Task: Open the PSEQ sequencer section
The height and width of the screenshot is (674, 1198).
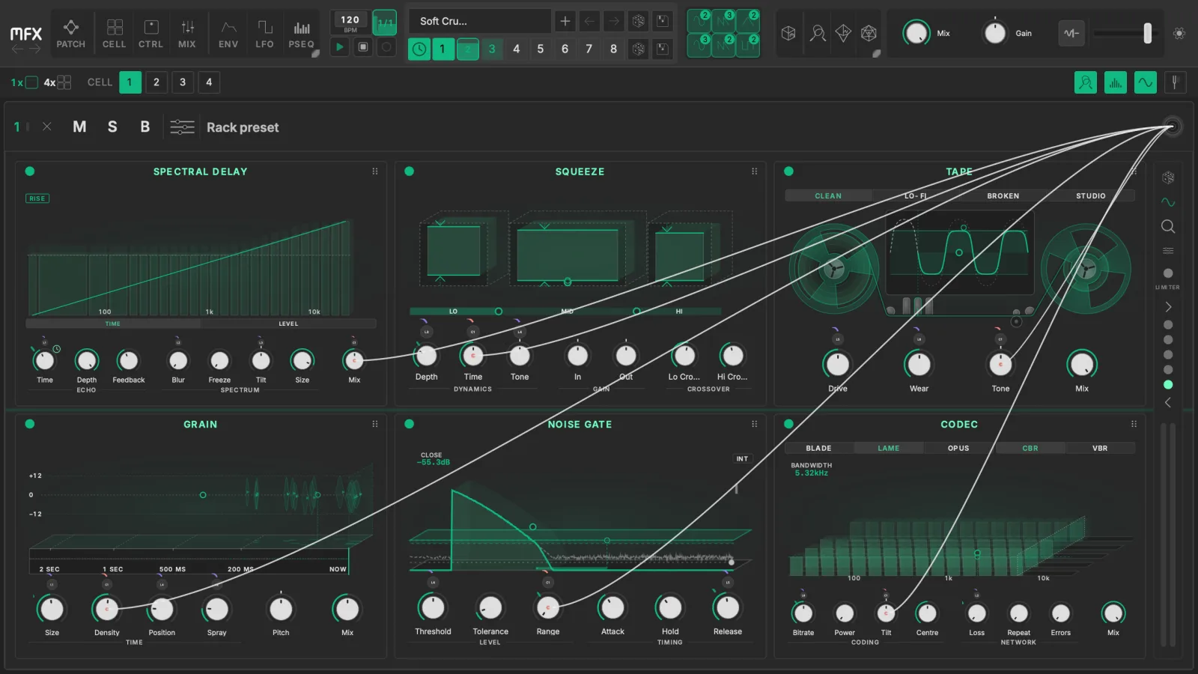Action: (x=302, y=34)
